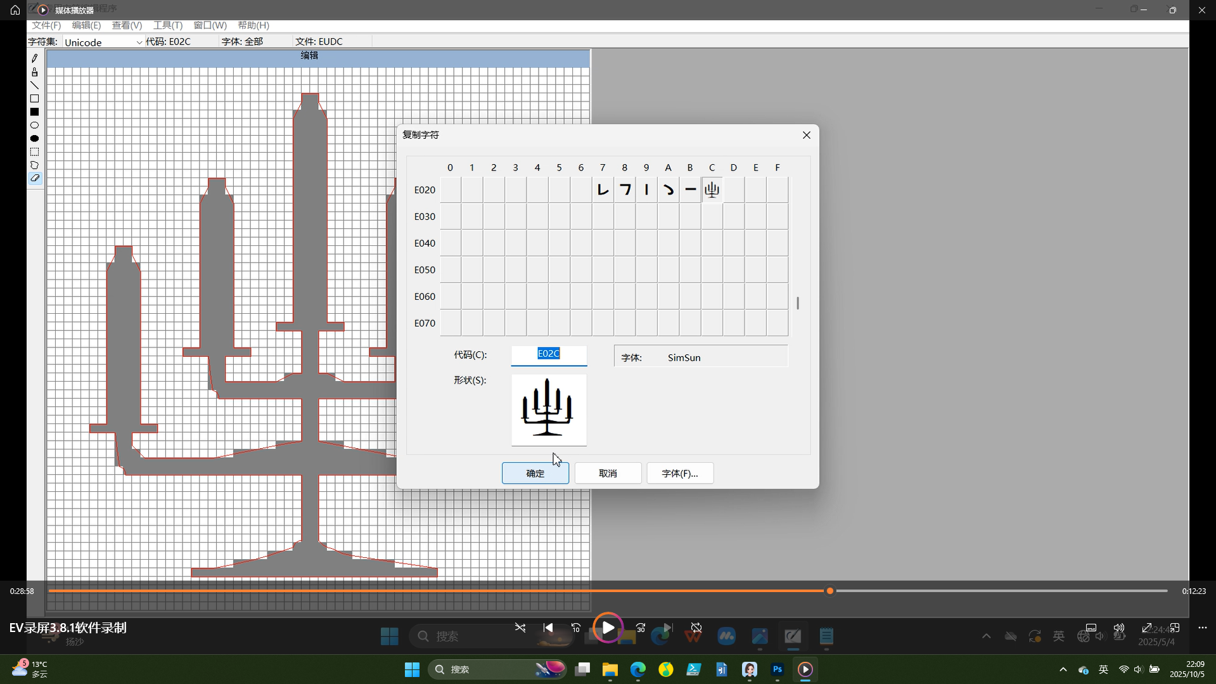Click the 字体: SimSun font field
1216x684 pixels.
coord(701,357)
